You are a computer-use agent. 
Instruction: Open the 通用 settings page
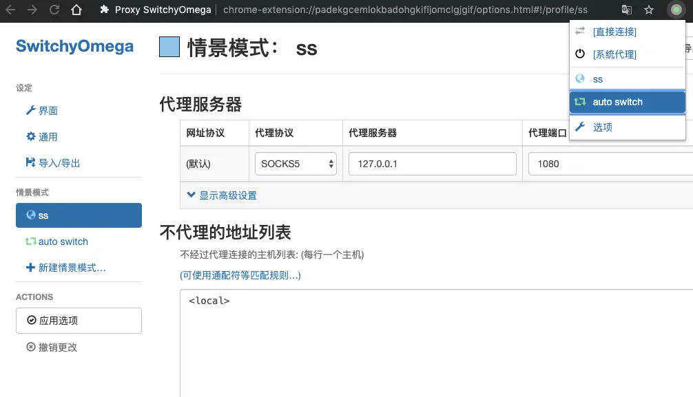(x=42, y=136)
